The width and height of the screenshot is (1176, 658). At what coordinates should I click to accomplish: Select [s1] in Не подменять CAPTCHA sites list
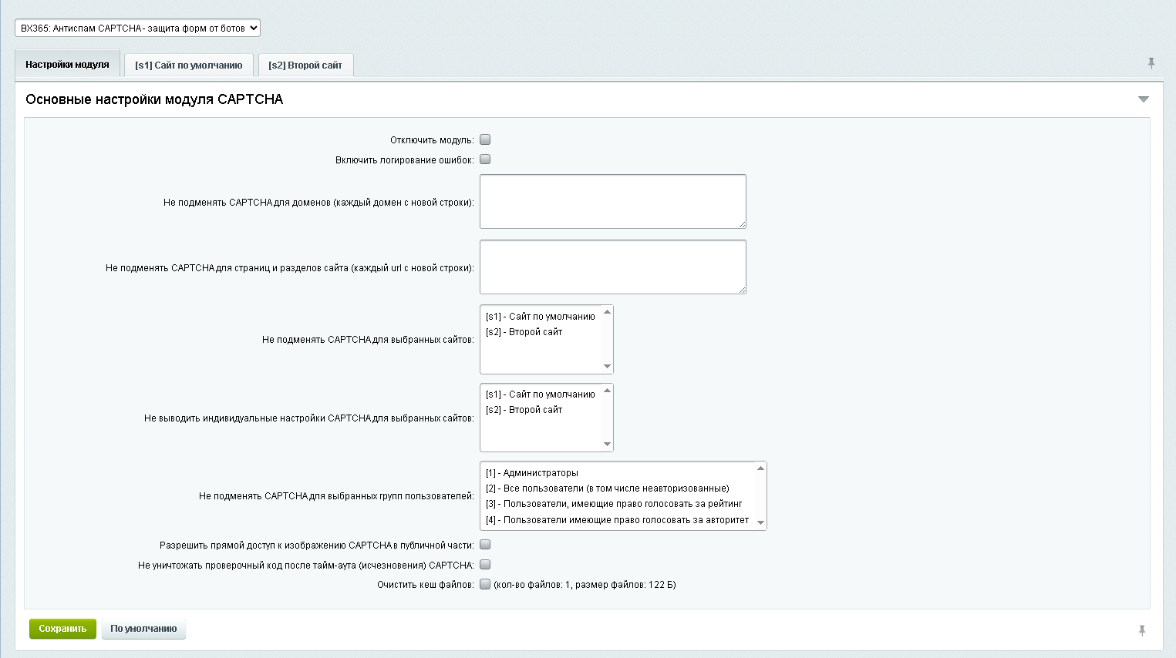tap(541, 317)
